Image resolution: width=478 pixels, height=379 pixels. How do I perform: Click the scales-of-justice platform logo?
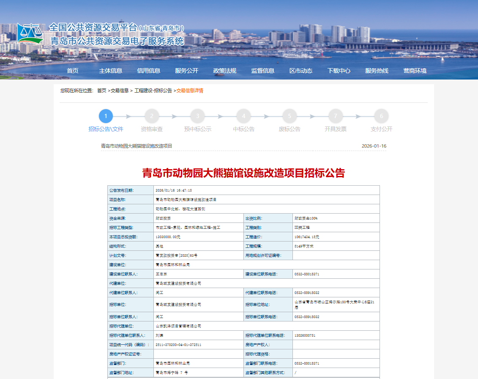30,34
